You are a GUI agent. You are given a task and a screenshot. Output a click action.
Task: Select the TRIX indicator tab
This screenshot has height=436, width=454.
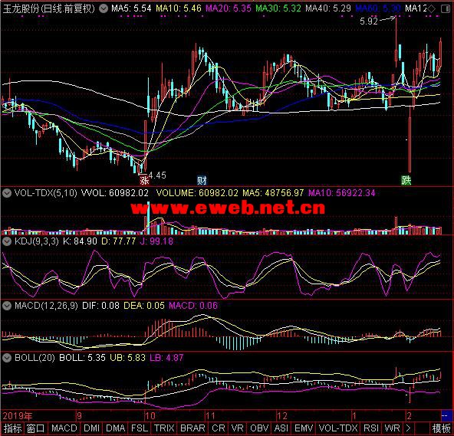[x=164, y=428]
